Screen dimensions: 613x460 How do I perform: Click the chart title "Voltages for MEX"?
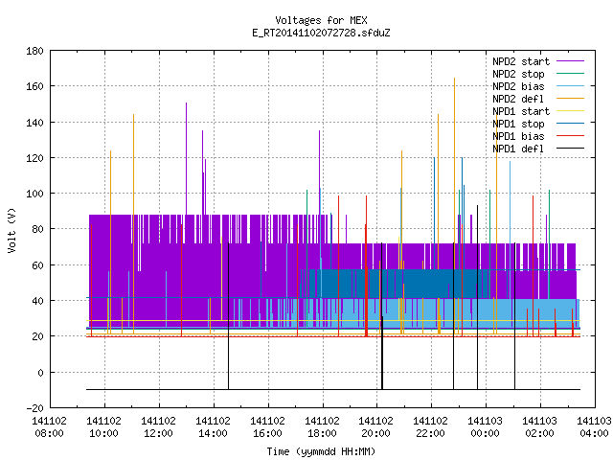321,20
